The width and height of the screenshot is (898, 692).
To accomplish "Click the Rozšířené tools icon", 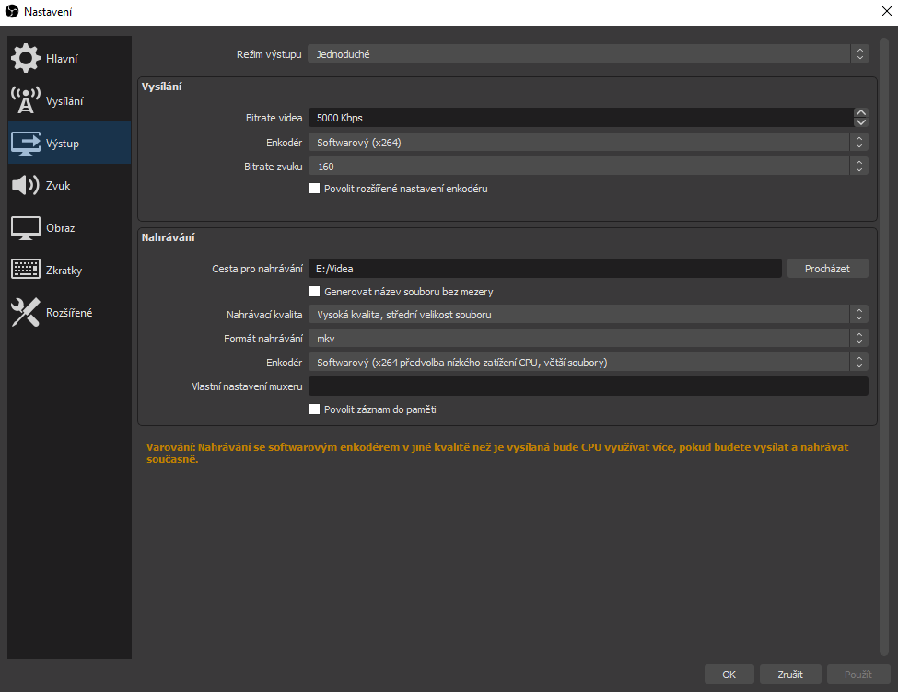I will [26, 313].
